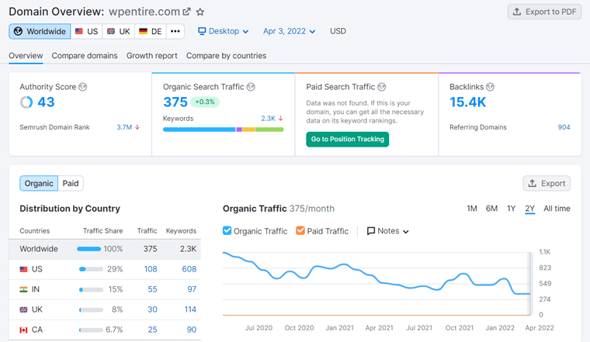590x342 pixels.
Task: Open more countries via three-dots button
Action: tap(175, 31)
